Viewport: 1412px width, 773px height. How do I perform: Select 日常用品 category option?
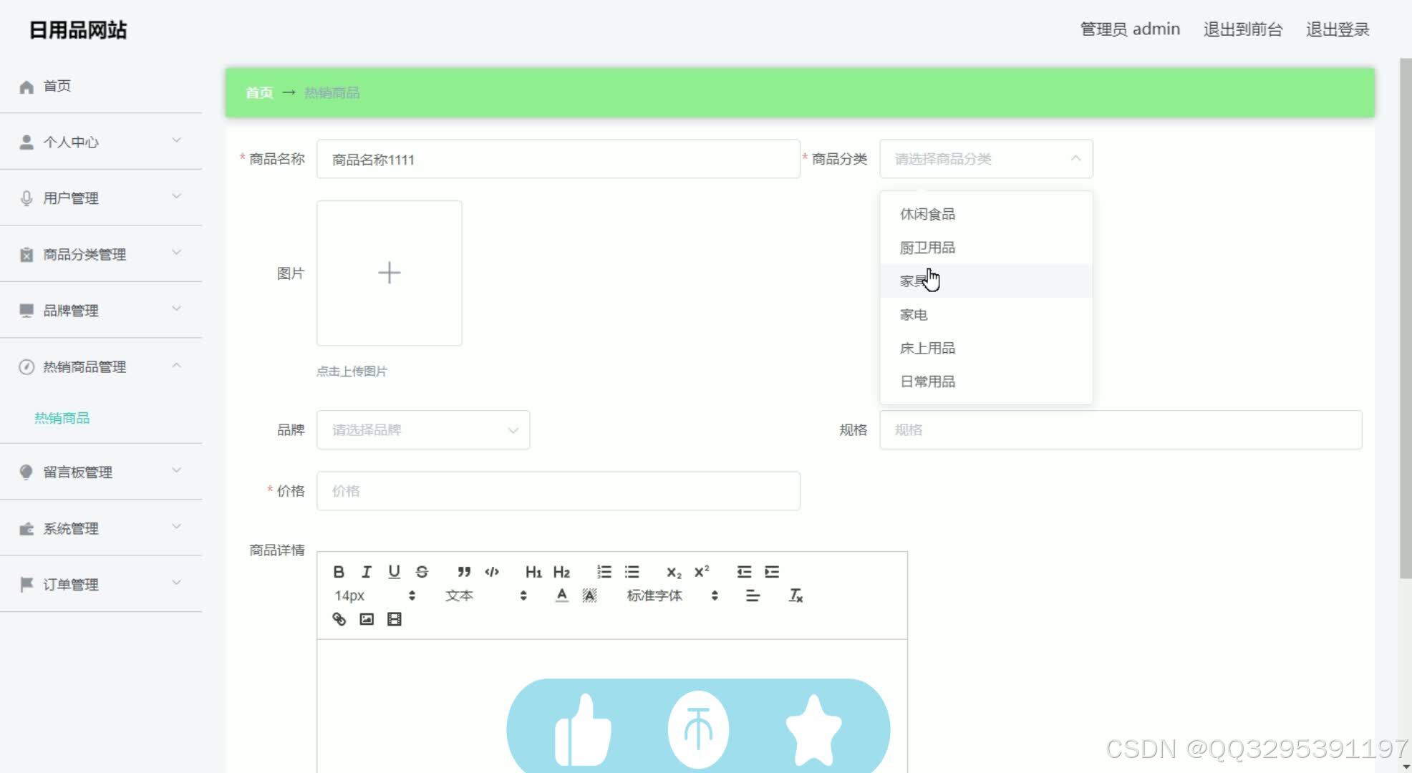coord(986,381)
